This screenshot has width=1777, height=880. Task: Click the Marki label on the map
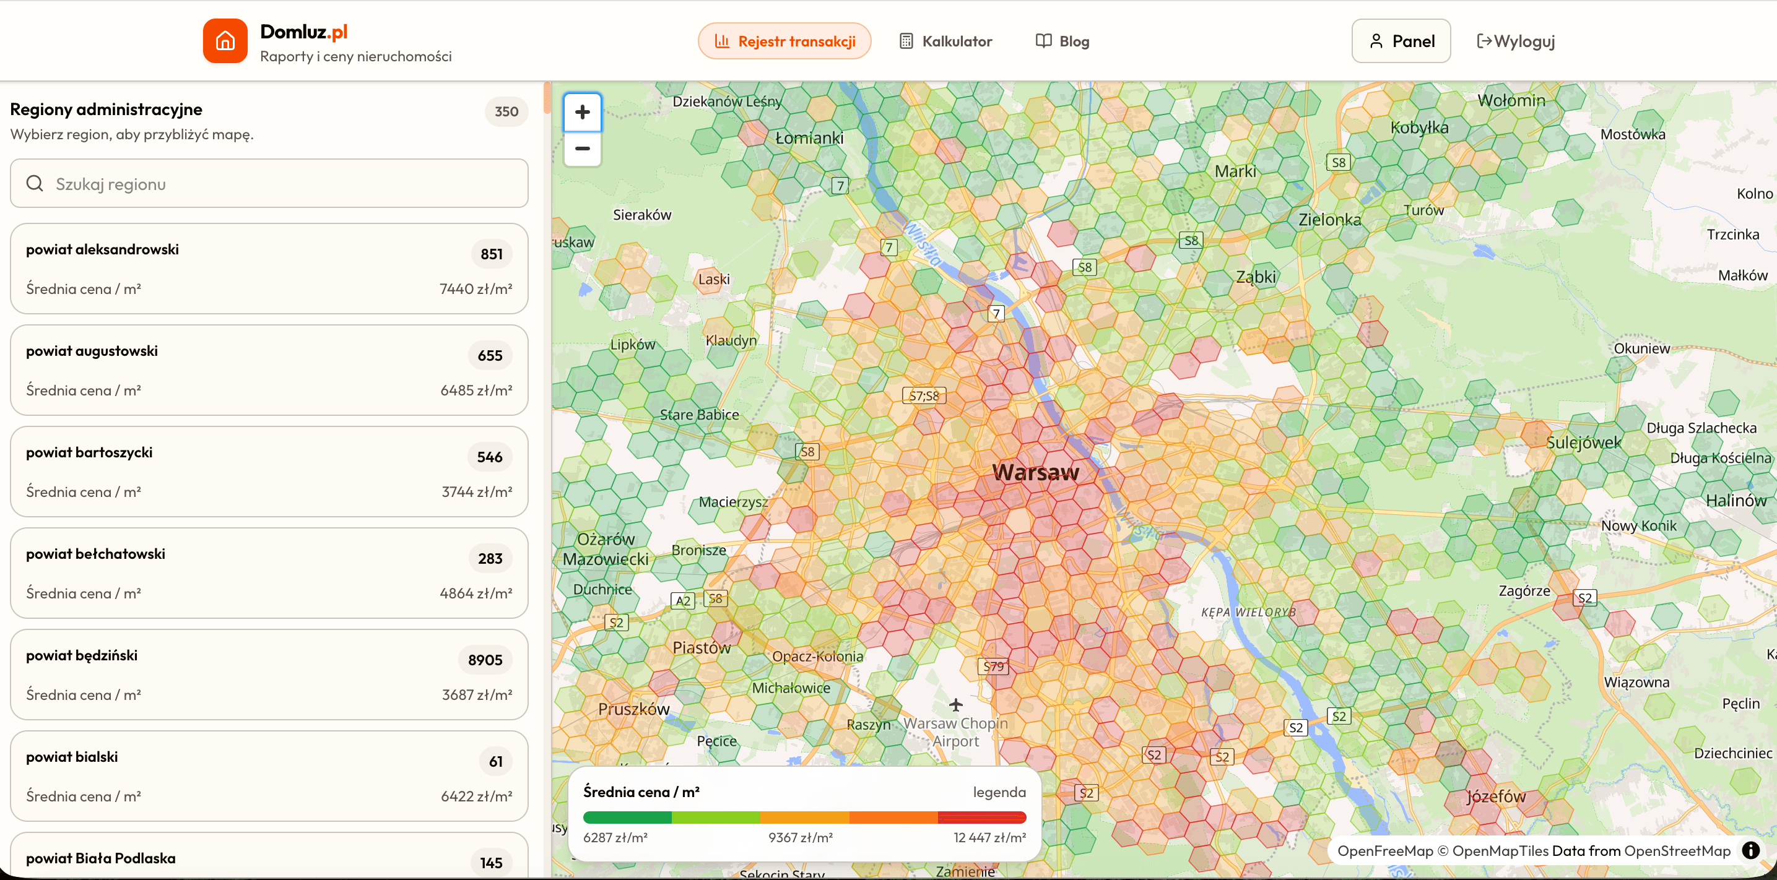pyautogui.click(x=1235, y=171)
